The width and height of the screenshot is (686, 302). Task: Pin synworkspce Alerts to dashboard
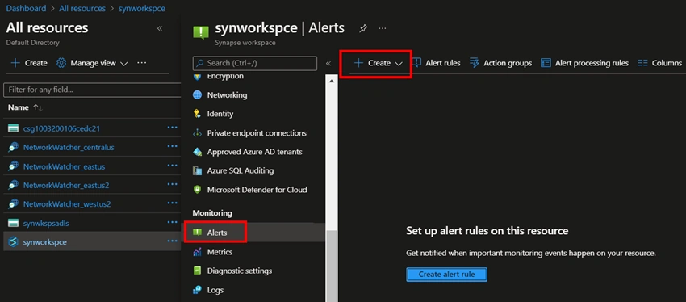pos(363,28)
